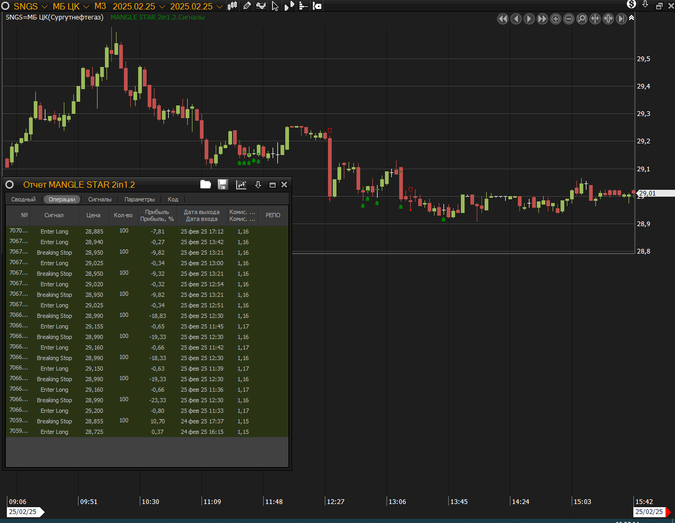675x523 pixels.
Task: Choose the arrow cursor tool
Action: click(275, 6)
